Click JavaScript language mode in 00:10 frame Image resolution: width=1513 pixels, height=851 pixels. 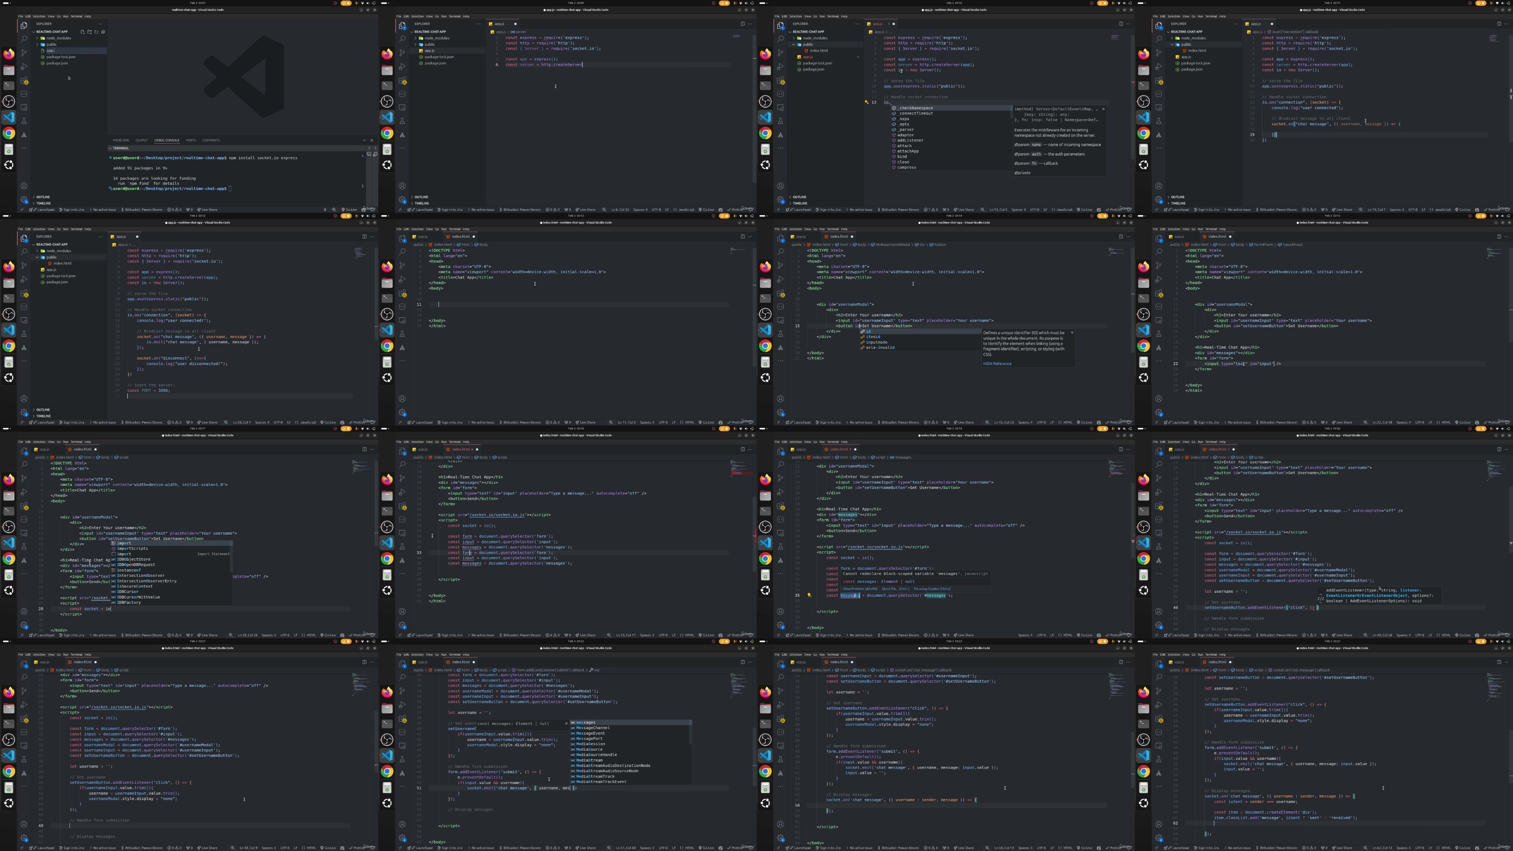pos(1065,209)
